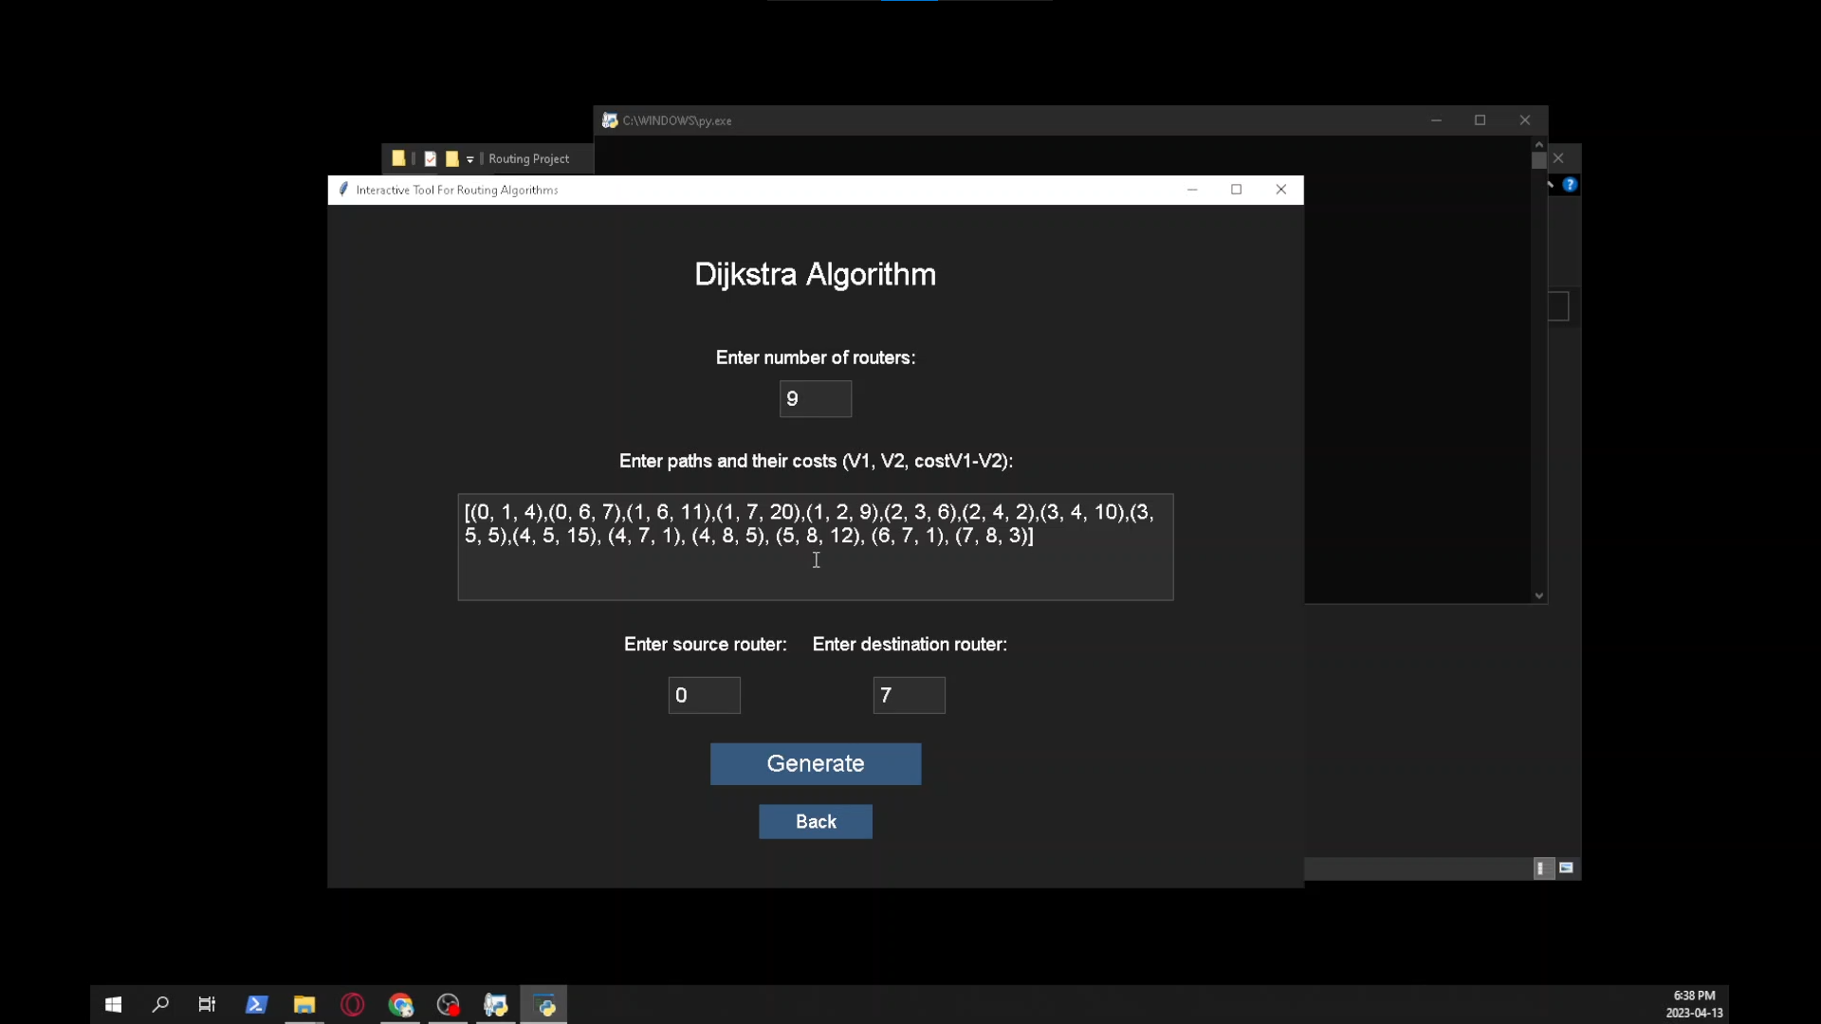
Task: Open taskbar Search magnifier
Action: coord(160,1004)
